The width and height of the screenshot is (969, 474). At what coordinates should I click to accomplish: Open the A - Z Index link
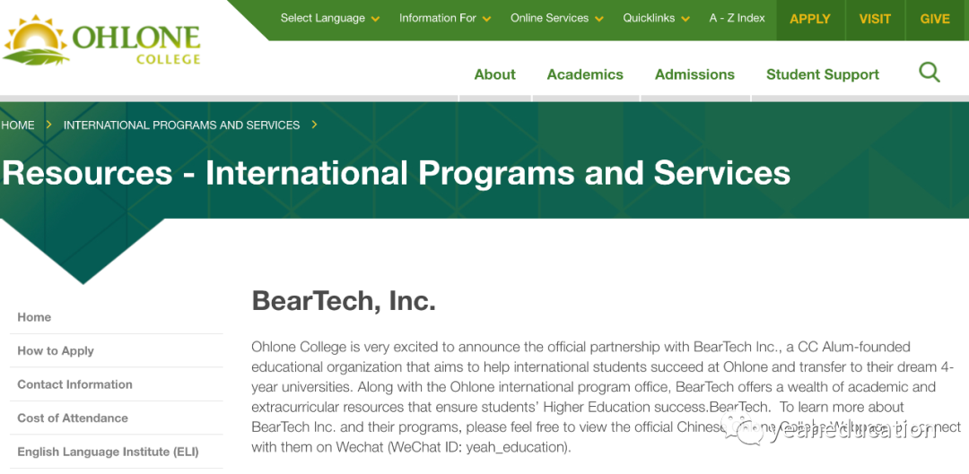[x=737, y=19]
